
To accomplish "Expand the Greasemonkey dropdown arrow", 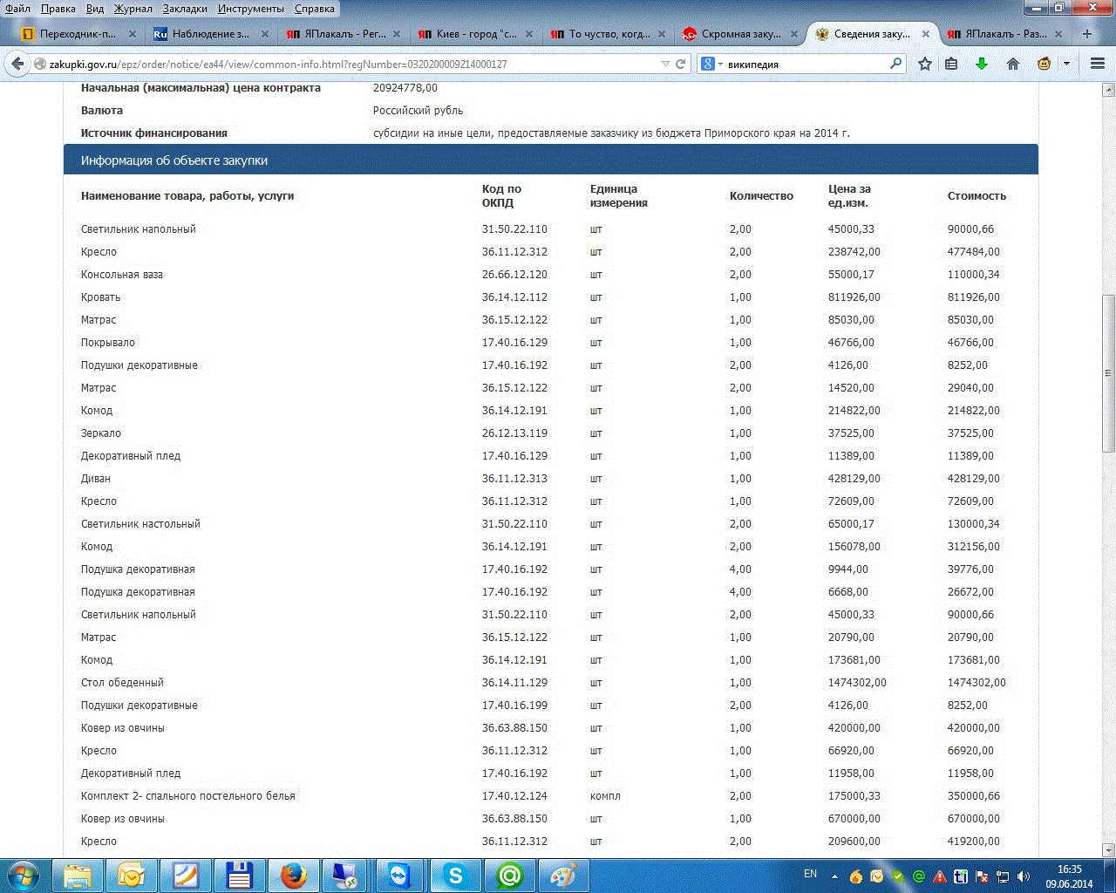I will [1066, 64].
